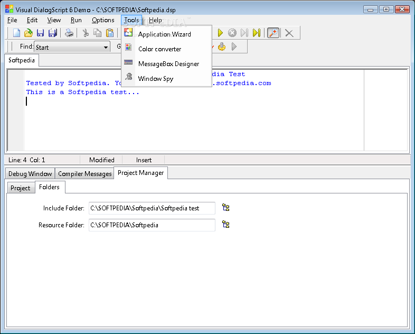The image size is (415, 334).
Task: Click the 'Modified' status bar entry
Action: pos(101,160)
